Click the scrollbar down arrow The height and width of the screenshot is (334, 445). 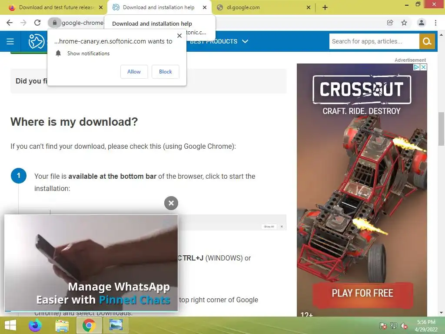click(441, 313)
